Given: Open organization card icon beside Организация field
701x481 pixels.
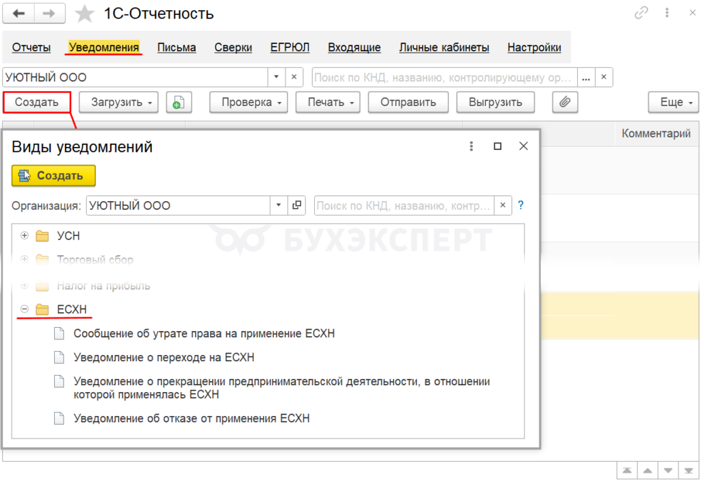Looking at the screenshot, I should coord(296,205).
